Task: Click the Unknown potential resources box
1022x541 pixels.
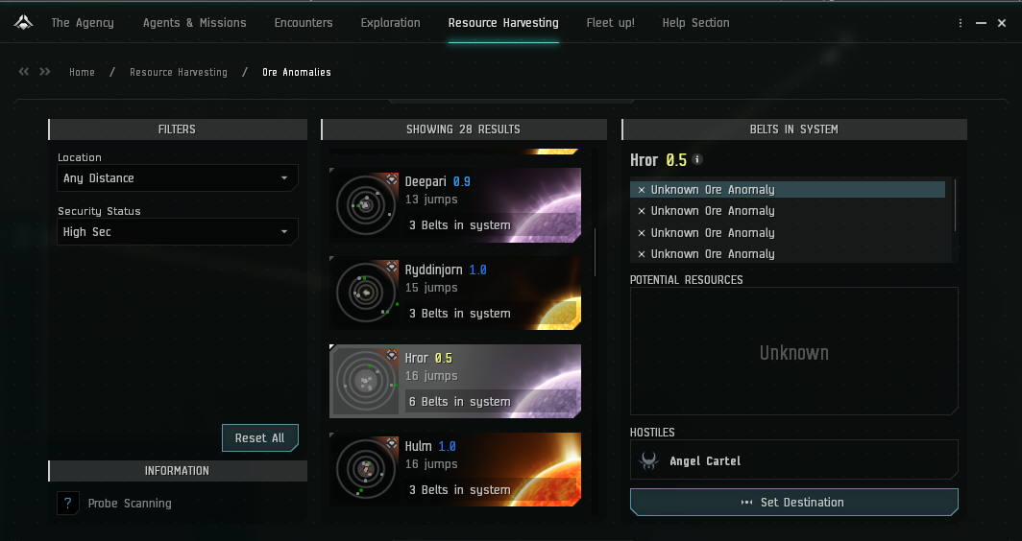Action: pyautogui.click(x=793, y=351)
